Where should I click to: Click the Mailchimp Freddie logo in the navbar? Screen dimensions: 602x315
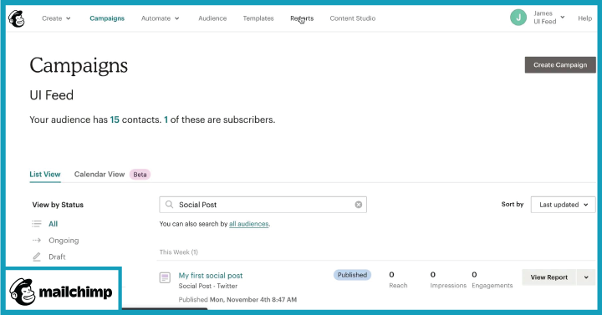pos(17,18)
